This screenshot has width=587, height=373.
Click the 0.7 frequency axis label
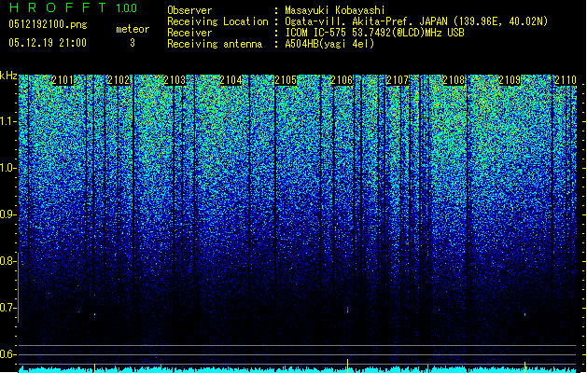(x=7, y=308)
